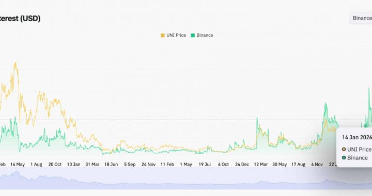Click the 19 Jul x-axis label
The width and height of the screenshot is (372, 196).
[x=205, y=165]
